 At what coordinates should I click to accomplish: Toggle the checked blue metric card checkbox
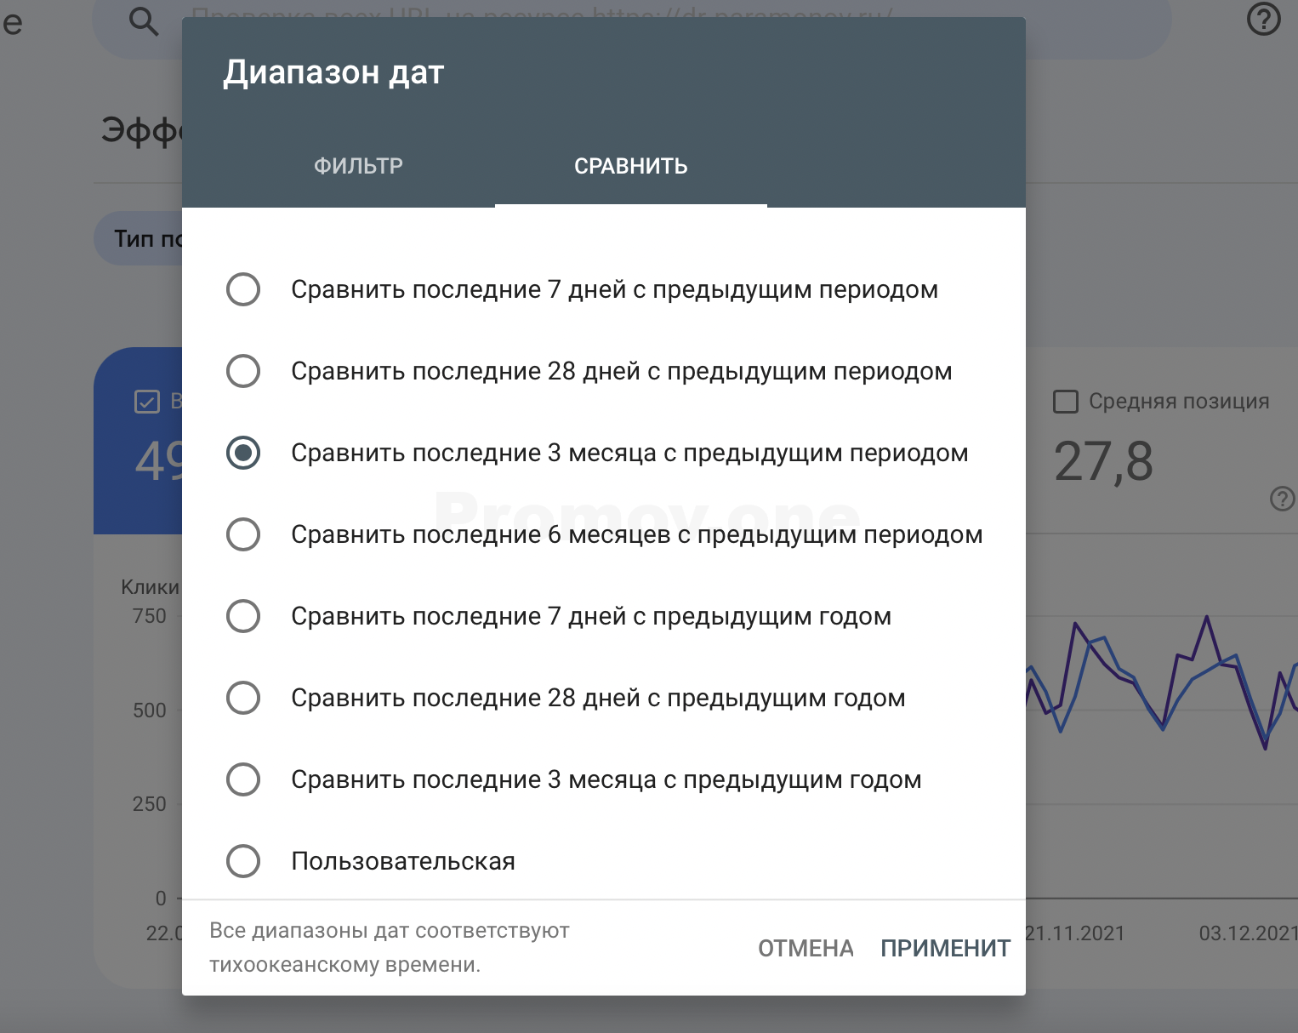pyautogui.click(x=147, y=402)
